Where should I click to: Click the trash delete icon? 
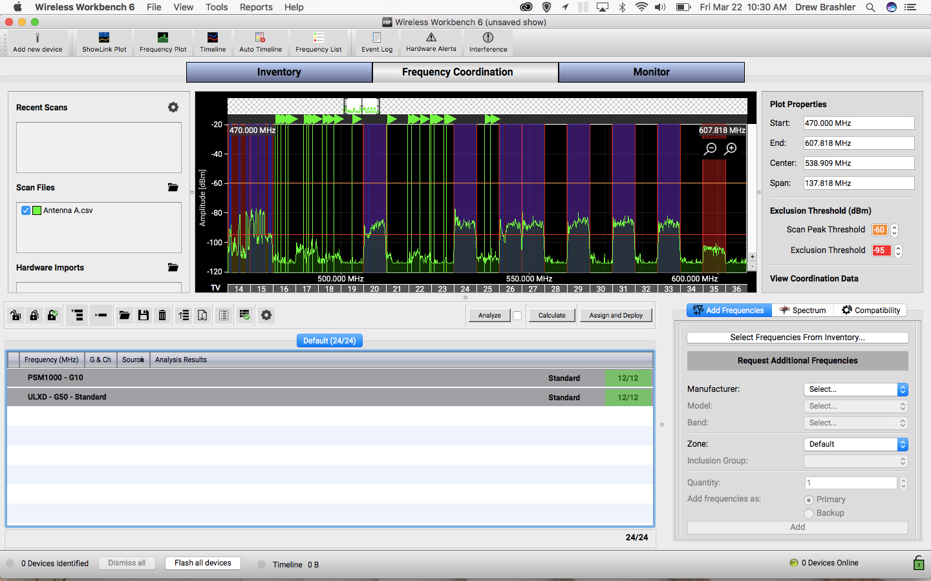(x=162, y=315)
